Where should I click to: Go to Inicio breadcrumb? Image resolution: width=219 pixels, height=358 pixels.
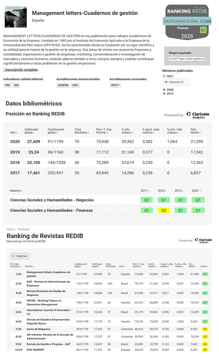[10, 229]
